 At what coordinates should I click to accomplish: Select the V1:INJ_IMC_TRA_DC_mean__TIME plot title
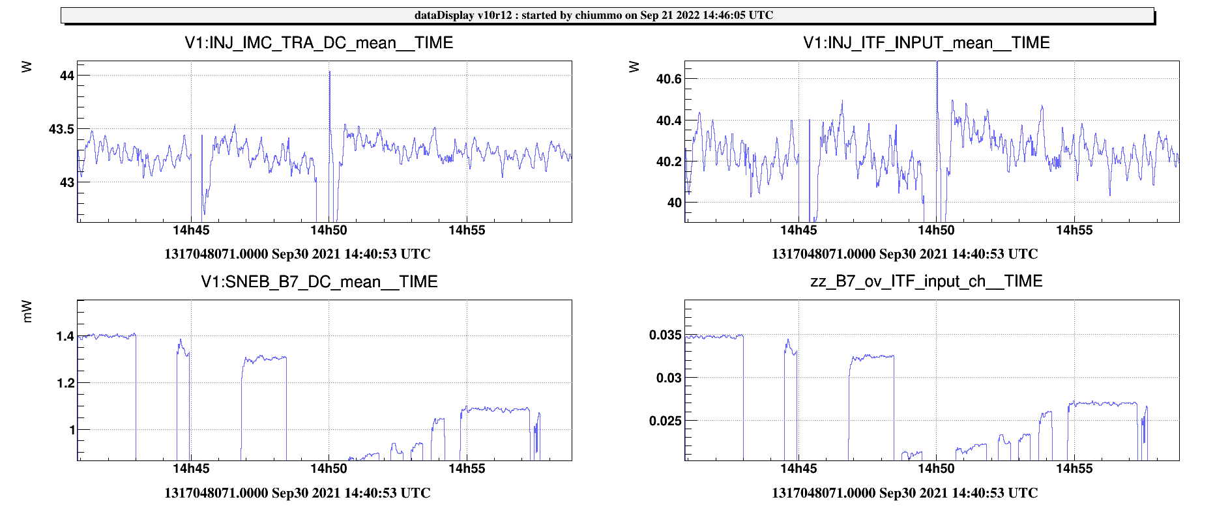coord(319,43)
